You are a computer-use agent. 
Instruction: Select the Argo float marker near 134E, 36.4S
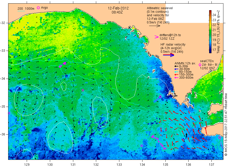pos(141,146)
